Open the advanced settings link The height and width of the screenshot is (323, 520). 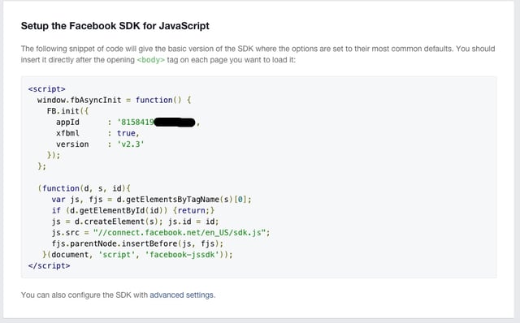coord(182,295)
